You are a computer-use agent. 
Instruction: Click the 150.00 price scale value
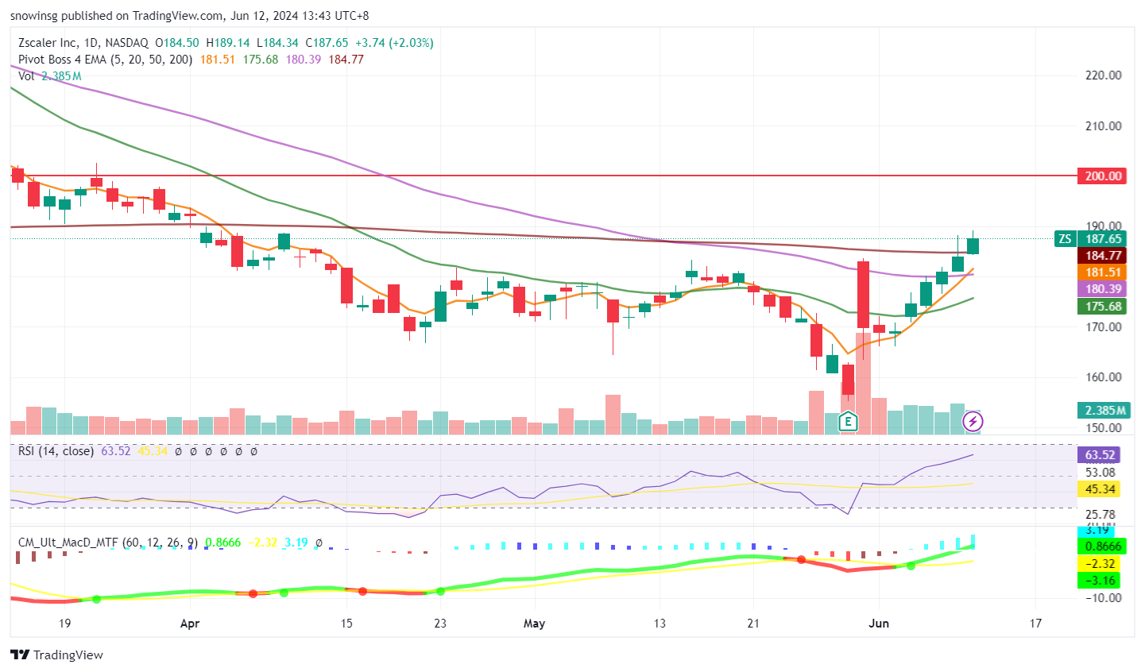(1104, 427)
